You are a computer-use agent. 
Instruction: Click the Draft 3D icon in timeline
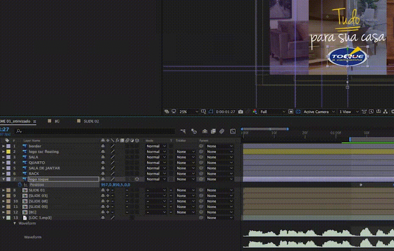pyautogui.click(x=194, y=131)
